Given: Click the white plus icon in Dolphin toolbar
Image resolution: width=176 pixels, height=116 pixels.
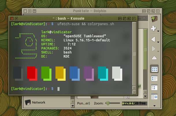Looking at the screenshot, I should (153, 28).
